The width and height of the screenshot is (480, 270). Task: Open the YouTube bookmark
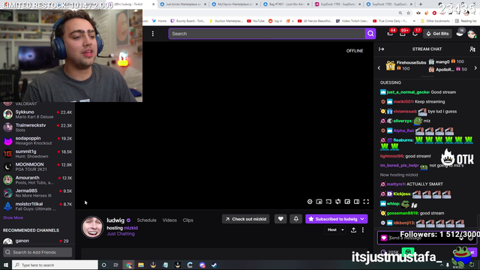point(256,21)
